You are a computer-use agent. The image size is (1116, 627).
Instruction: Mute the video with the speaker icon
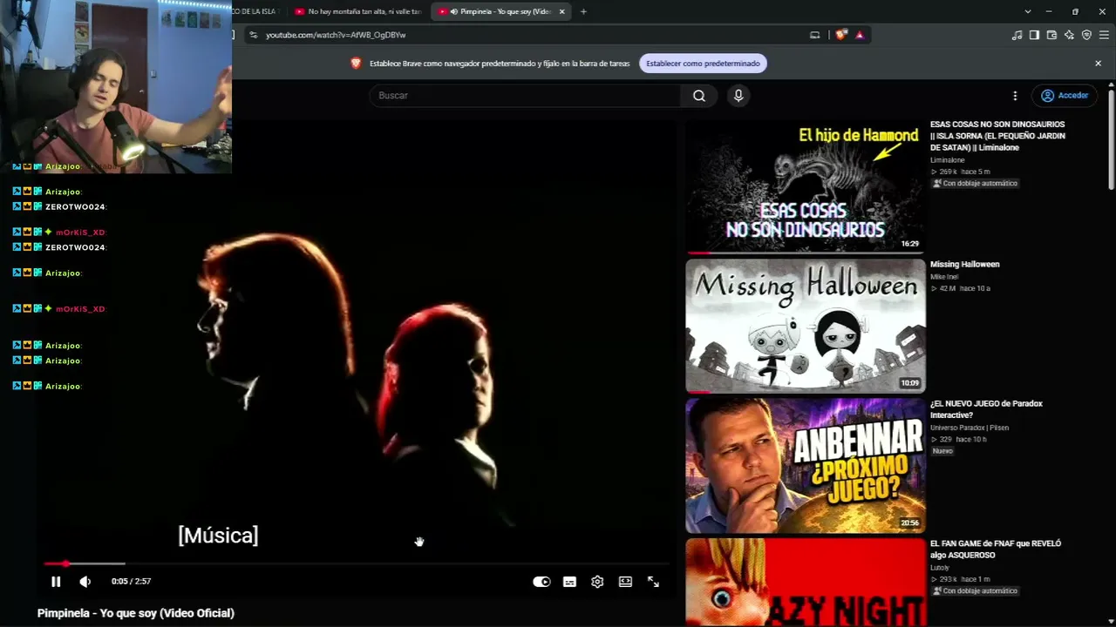85,582
